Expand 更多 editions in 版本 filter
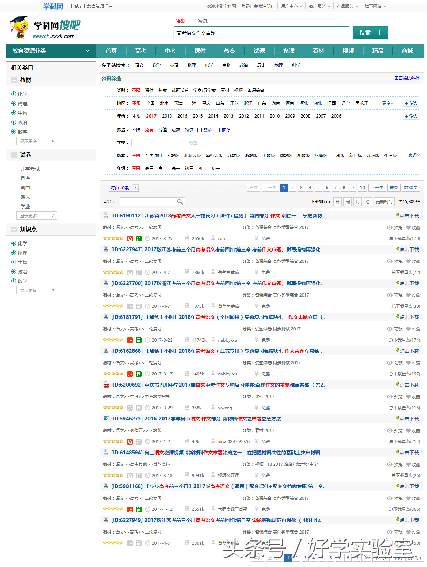 (414, 155)
